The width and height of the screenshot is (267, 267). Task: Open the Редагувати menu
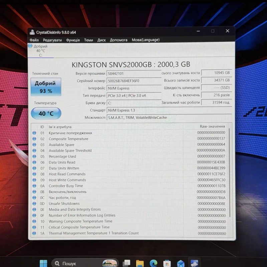click(52, 40)
